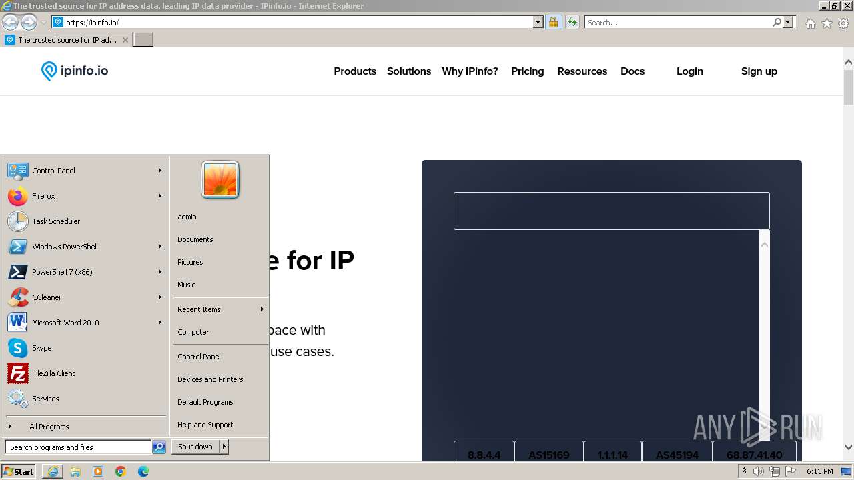Open the Docs link

point(632,71)
